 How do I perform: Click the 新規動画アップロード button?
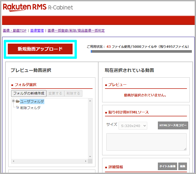40,49
